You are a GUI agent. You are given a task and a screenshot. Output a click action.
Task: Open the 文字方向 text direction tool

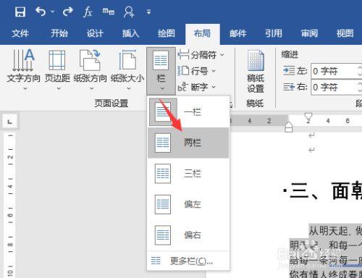[x=23, y=69]
